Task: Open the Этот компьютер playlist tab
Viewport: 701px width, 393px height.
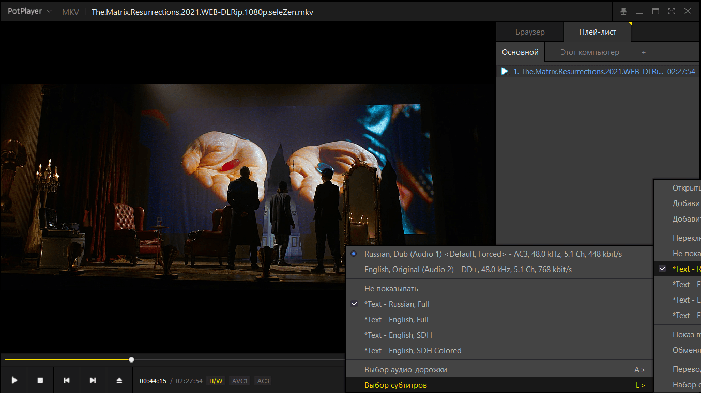Action: 589,52
